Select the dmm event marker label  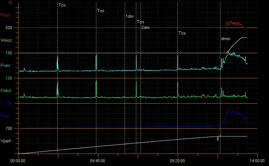(x=225, y=39)
